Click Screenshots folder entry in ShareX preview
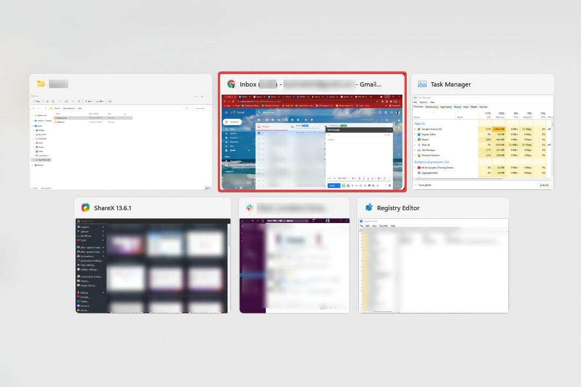Screen dimensions: 581x387 (90, 277)
